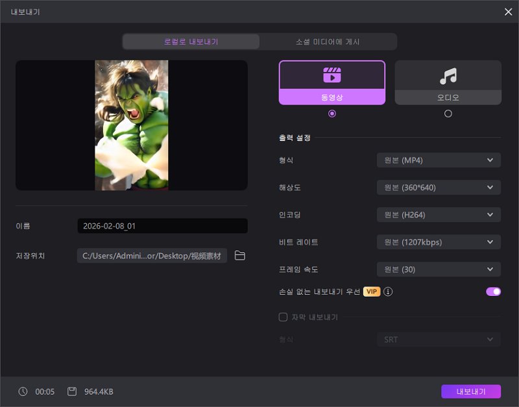The height and width of the screenshot is (407, 519).
Task: Open the 해상도 resolution dropdown
Action: pyautogui.click(x=439, y=187)
